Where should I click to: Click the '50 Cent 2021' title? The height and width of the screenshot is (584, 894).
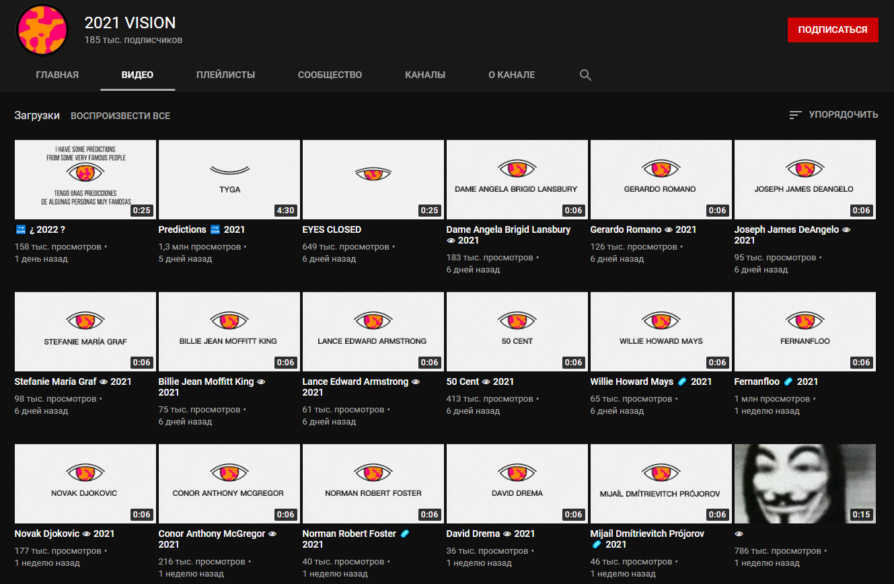point(480,381)
